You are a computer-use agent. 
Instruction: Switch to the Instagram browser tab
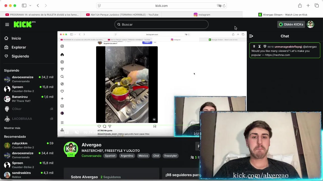pyautogui.click(x=202, y=15)
